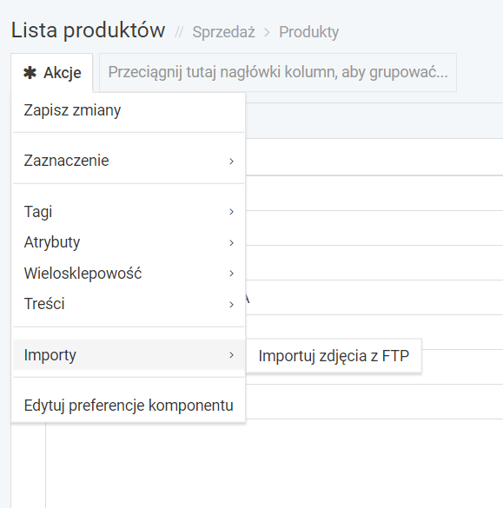
Task: Click the column grouping drop area
Action: (278, 73)
